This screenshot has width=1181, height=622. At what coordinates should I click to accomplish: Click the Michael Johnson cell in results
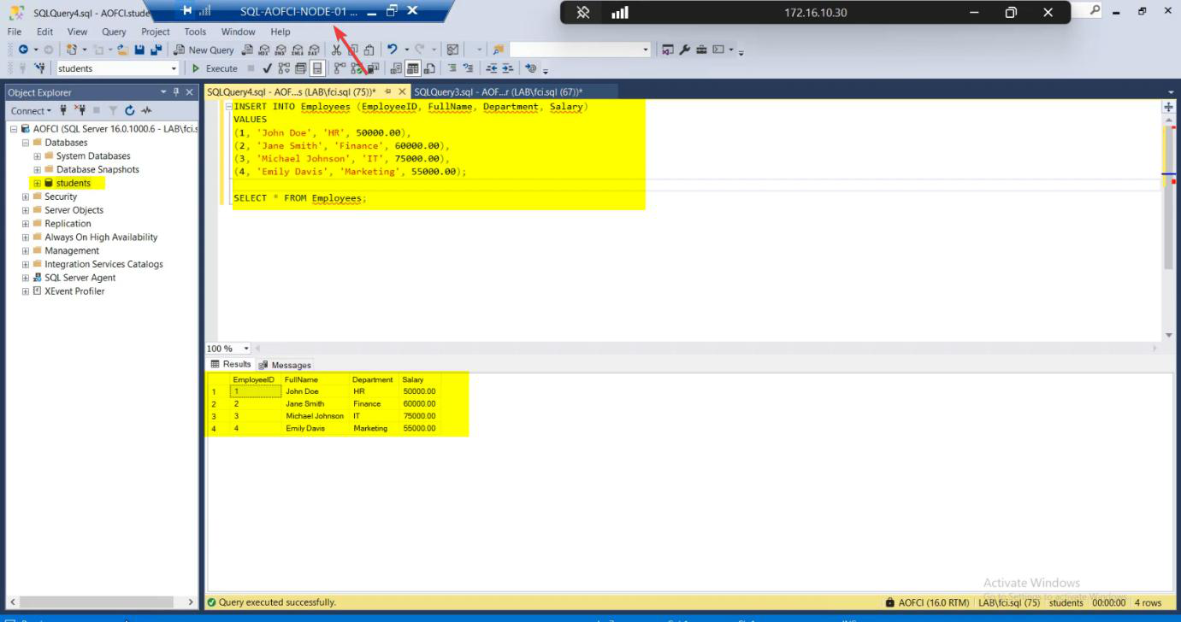[315, 416]
